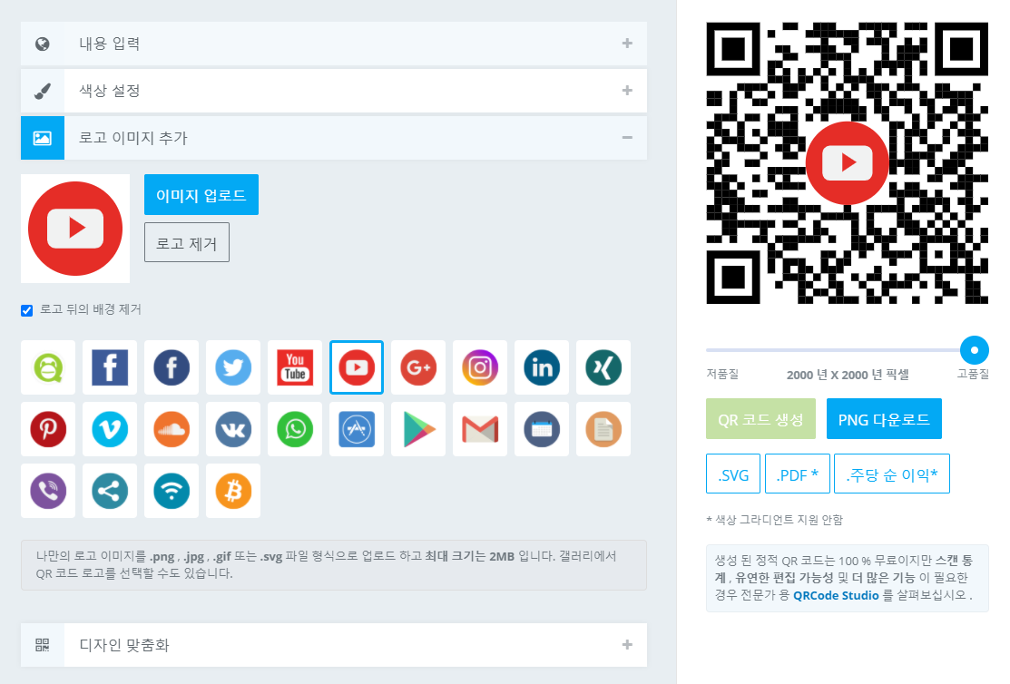
Task: Click the 'QR 코드 생성' button
Action: click(x=760, y=419)
